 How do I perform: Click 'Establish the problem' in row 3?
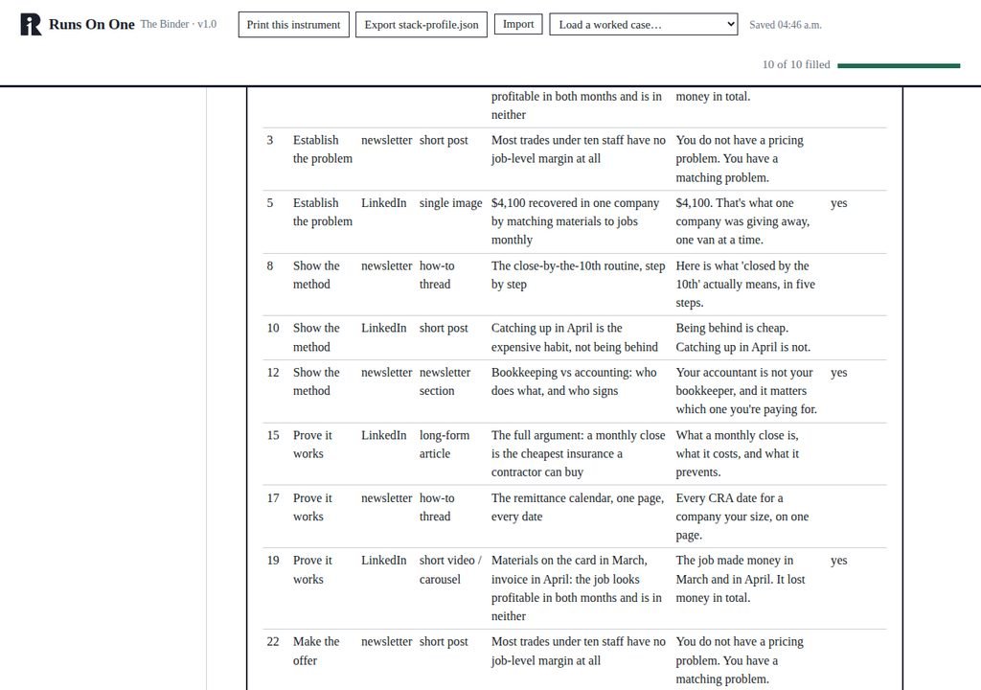point(322,149)
